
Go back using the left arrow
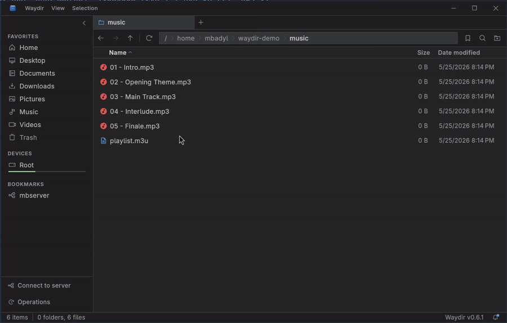(101, 38)
